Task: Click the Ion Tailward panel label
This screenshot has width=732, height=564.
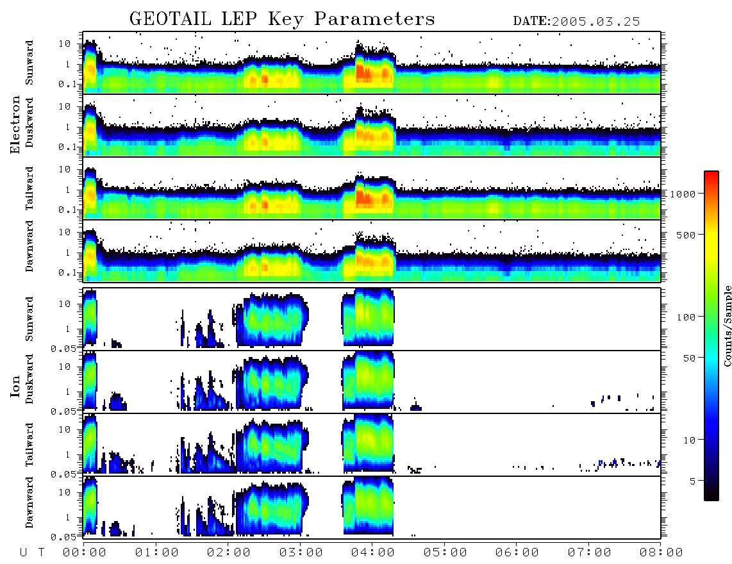Action: pos(29,445)
